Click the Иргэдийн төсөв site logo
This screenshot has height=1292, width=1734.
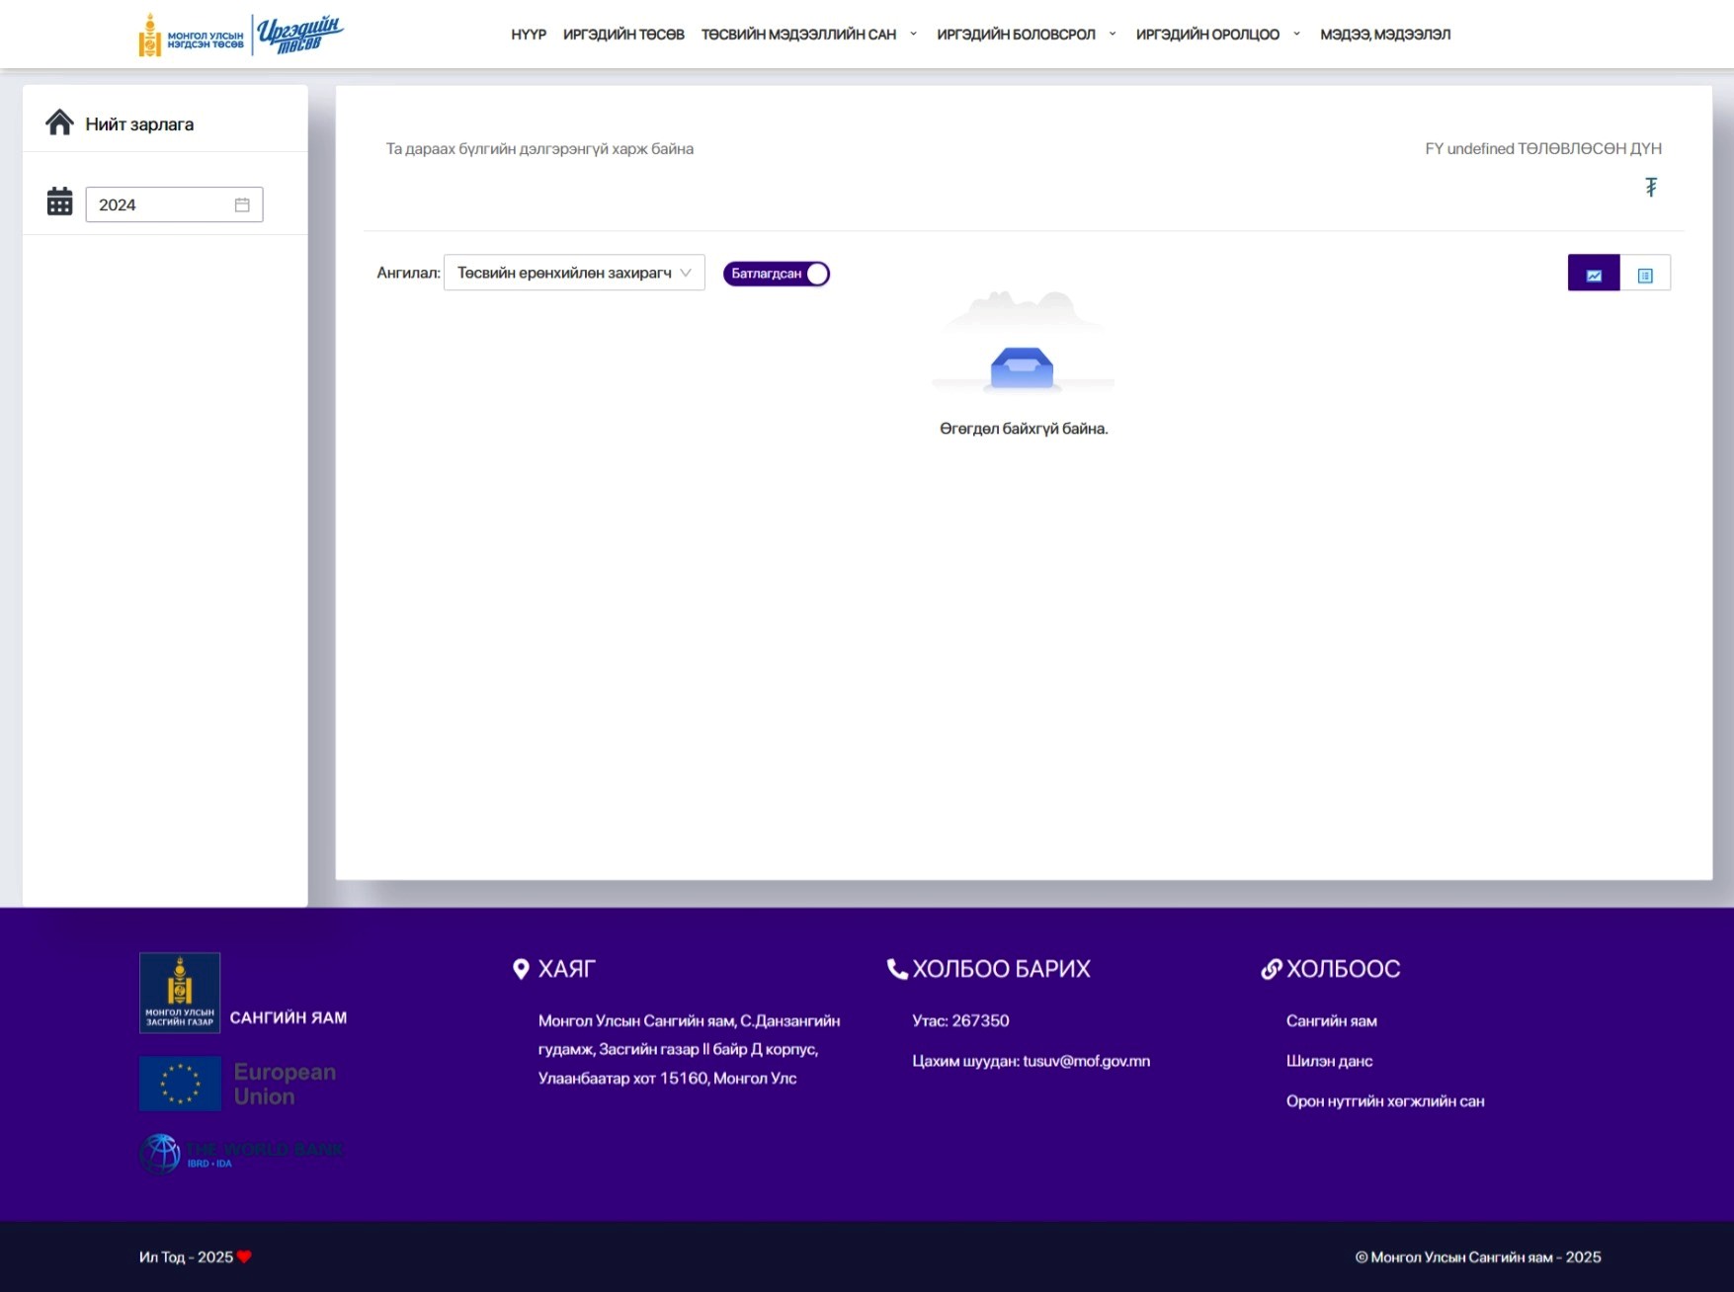[x=241, y=35]
